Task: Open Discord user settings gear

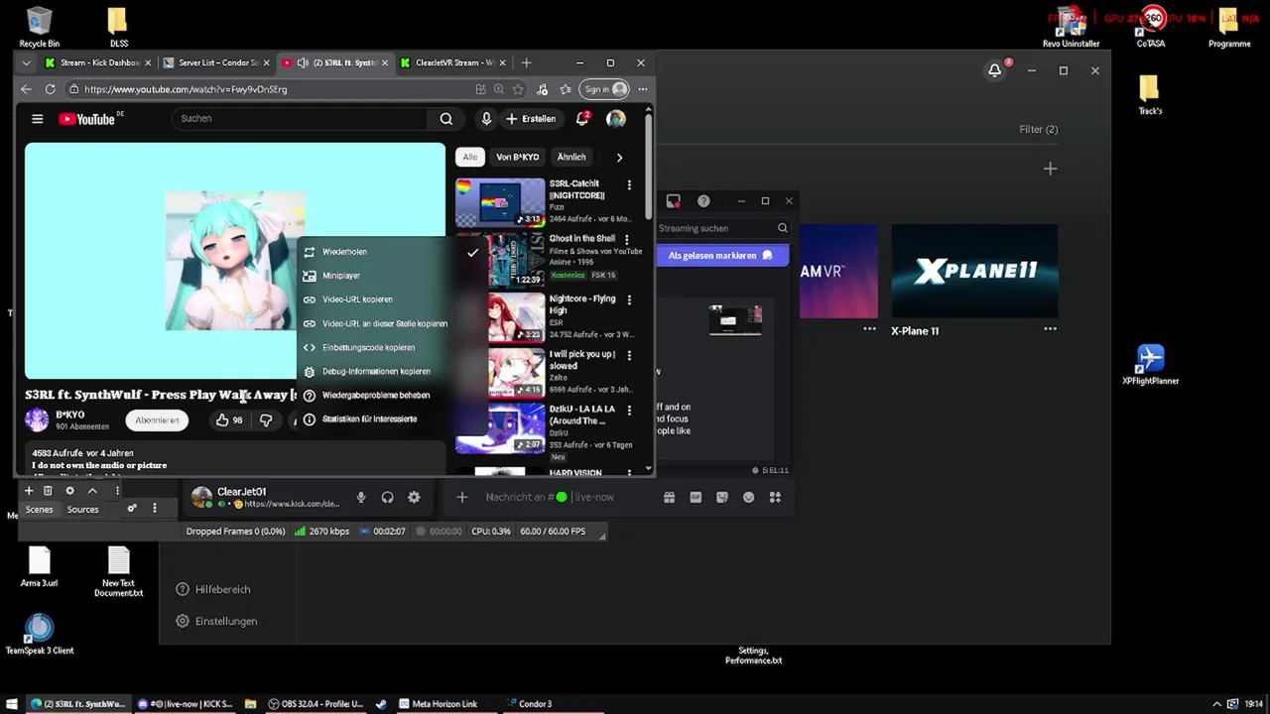Action: click(x=414, y=497)
